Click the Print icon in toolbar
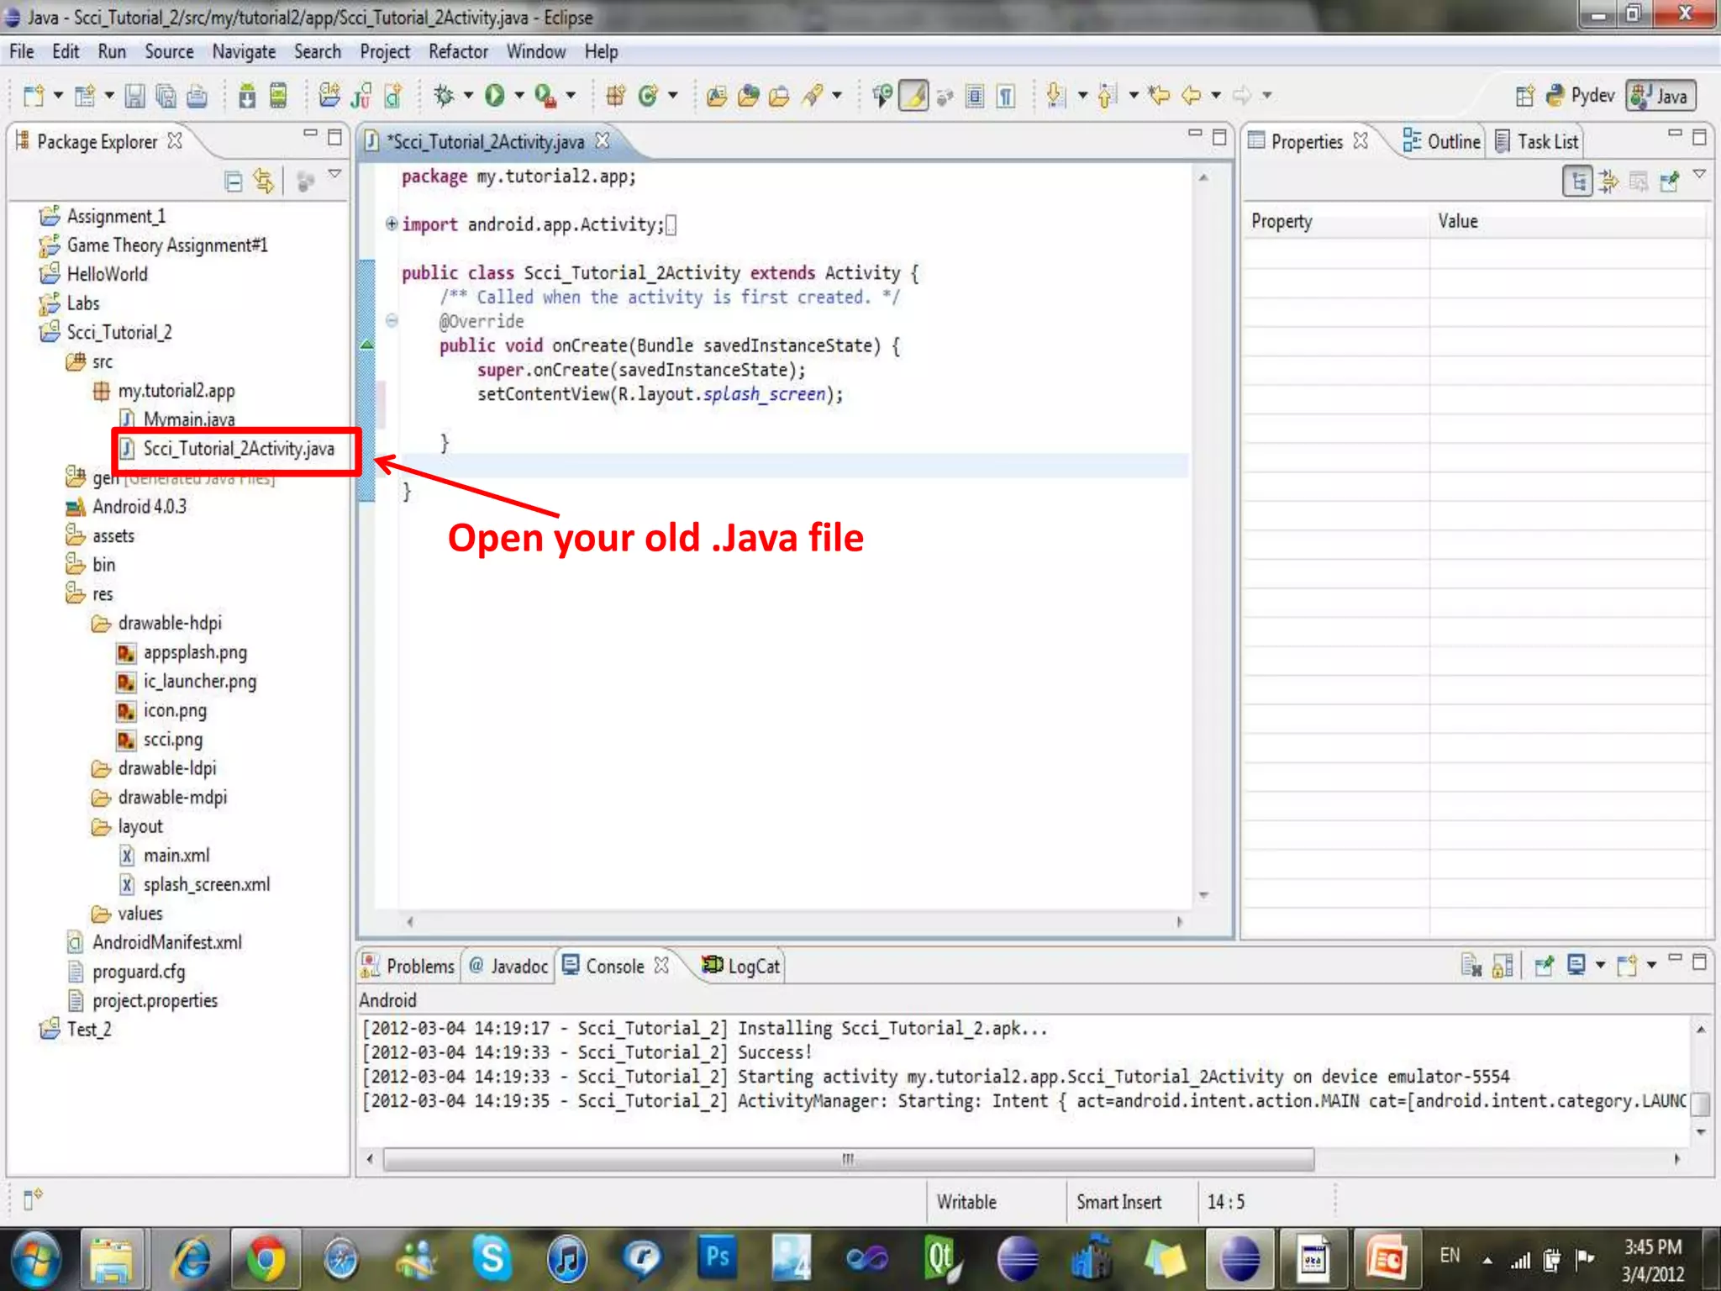1721x1291 pixels. click(x=197, y=97)
